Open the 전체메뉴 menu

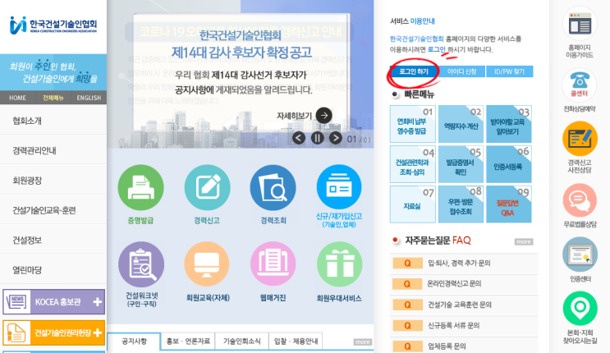53,98
